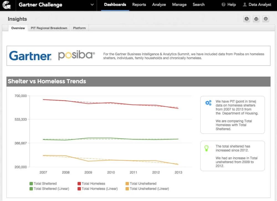Viewport: 277px width, 201px height.
Task: Click the Total Unsheltered orange swatch
Action: [127, 184]
